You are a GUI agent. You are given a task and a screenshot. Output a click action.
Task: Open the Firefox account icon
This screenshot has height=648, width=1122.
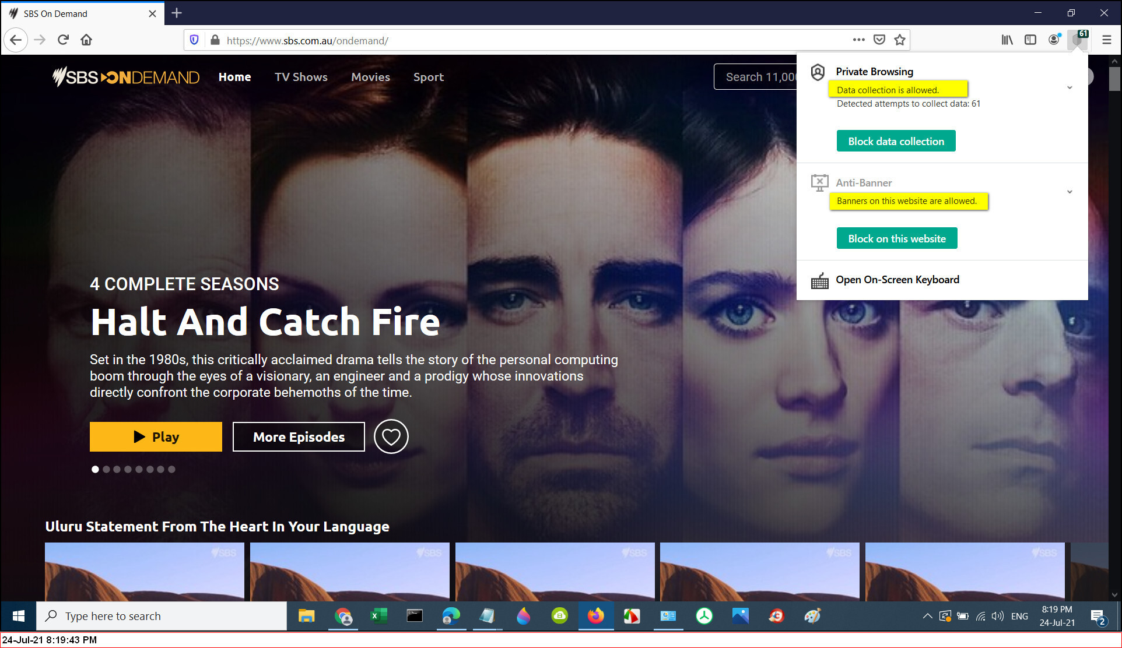click(x=1054, y=40)
